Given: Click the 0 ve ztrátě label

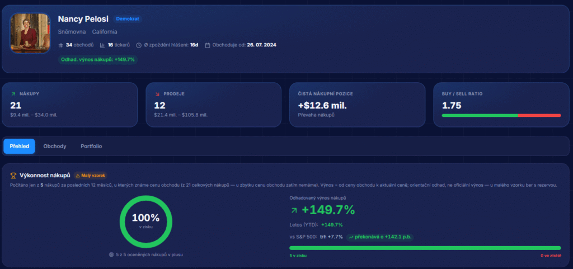Looking at the screenshot, I should click(x=551, y=256).
